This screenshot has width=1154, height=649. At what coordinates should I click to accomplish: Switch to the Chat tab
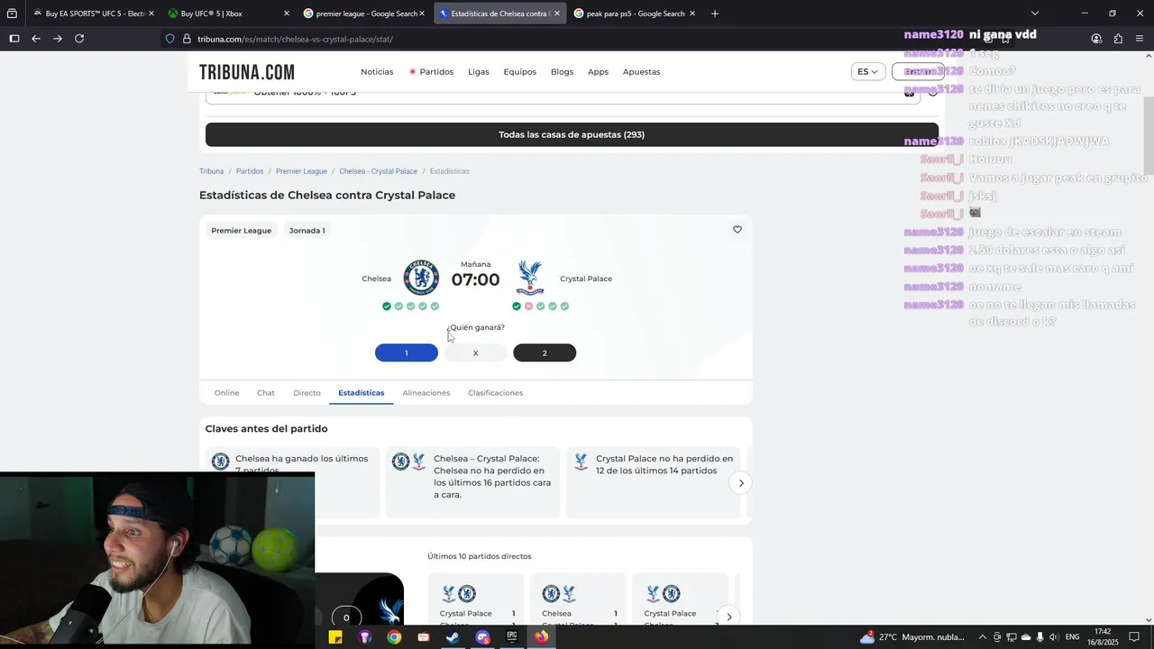266,393
